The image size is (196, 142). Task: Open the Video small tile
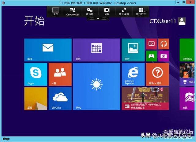coord(152,44)
